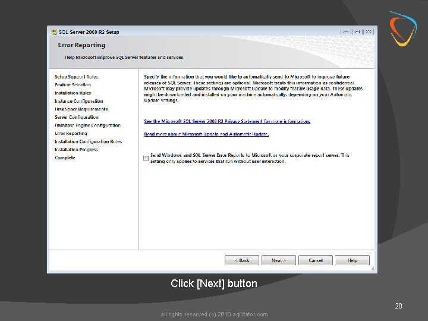Image resolution: width=428 pixels, height=321 pixels.
Task: Select 'Instance Configuration' step
Action: click(79, 101)
